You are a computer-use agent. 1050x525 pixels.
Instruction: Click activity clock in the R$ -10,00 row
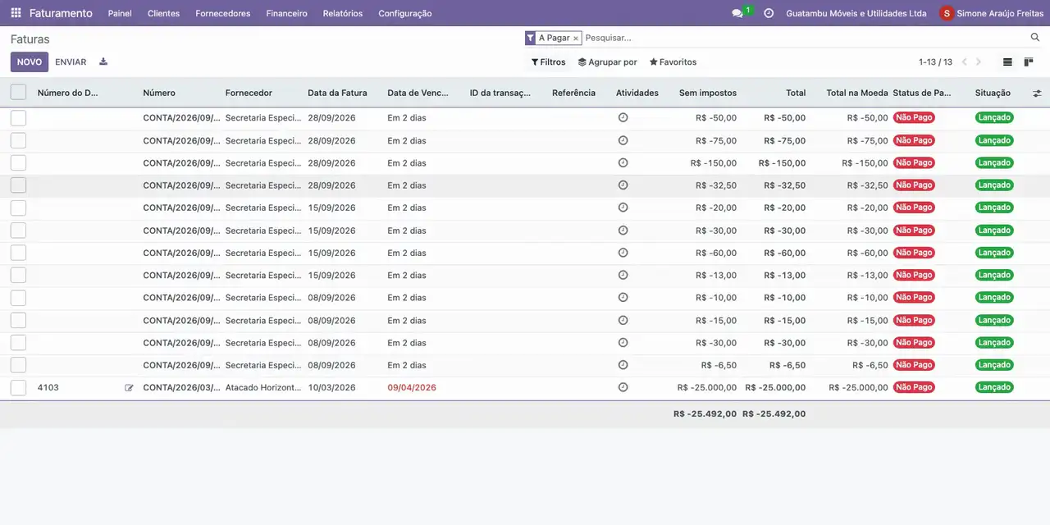pyautogui.click(x=623, y=297)
